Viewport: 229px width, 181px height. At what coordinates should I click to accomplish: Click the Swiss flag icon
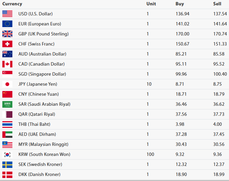click(x=7, y=44)
